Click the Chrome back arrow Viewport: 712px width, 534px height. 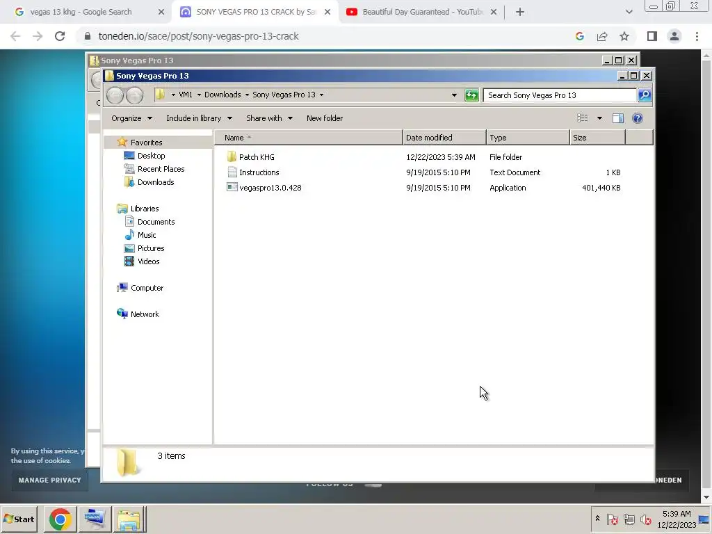(15, 36)
